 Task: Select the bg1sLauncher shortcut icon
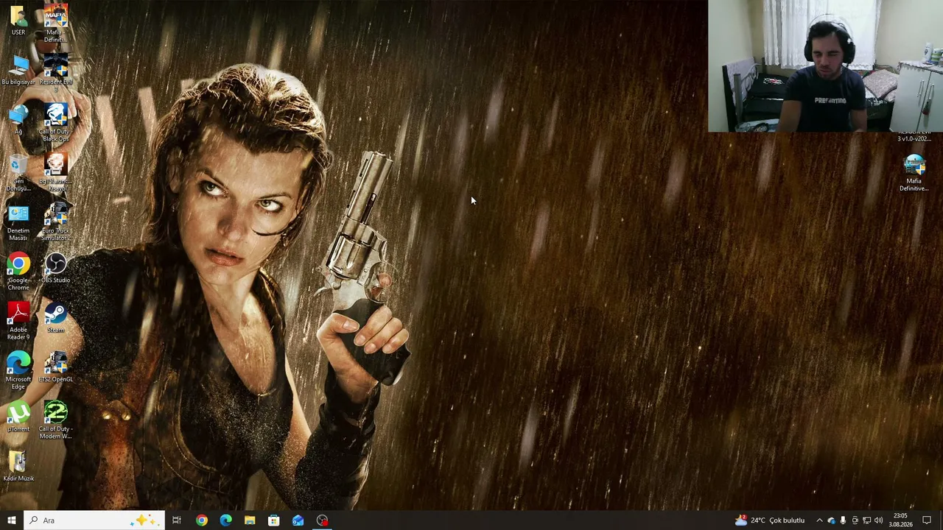coord(55,173)
